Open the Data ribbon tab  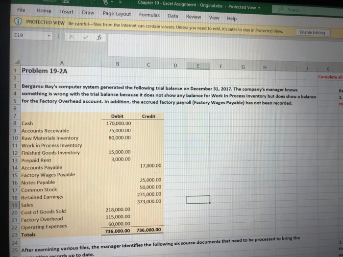[x=173, y=16]
